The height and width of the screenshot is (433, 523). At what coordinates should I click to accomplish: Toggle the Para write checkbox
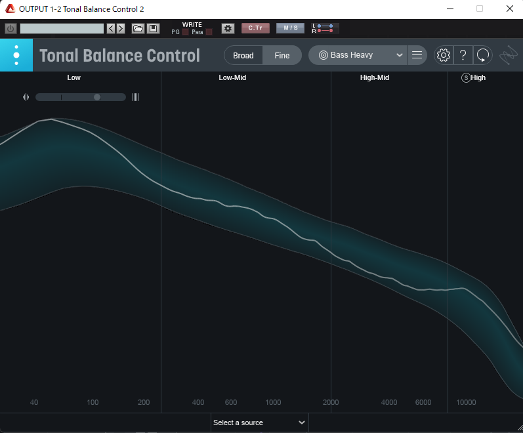209,32
